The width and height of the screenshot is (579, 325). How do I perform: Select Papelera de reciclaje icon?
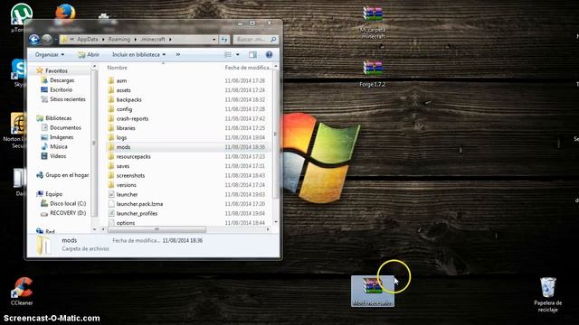pyautogui.click(x=548, y=295)
